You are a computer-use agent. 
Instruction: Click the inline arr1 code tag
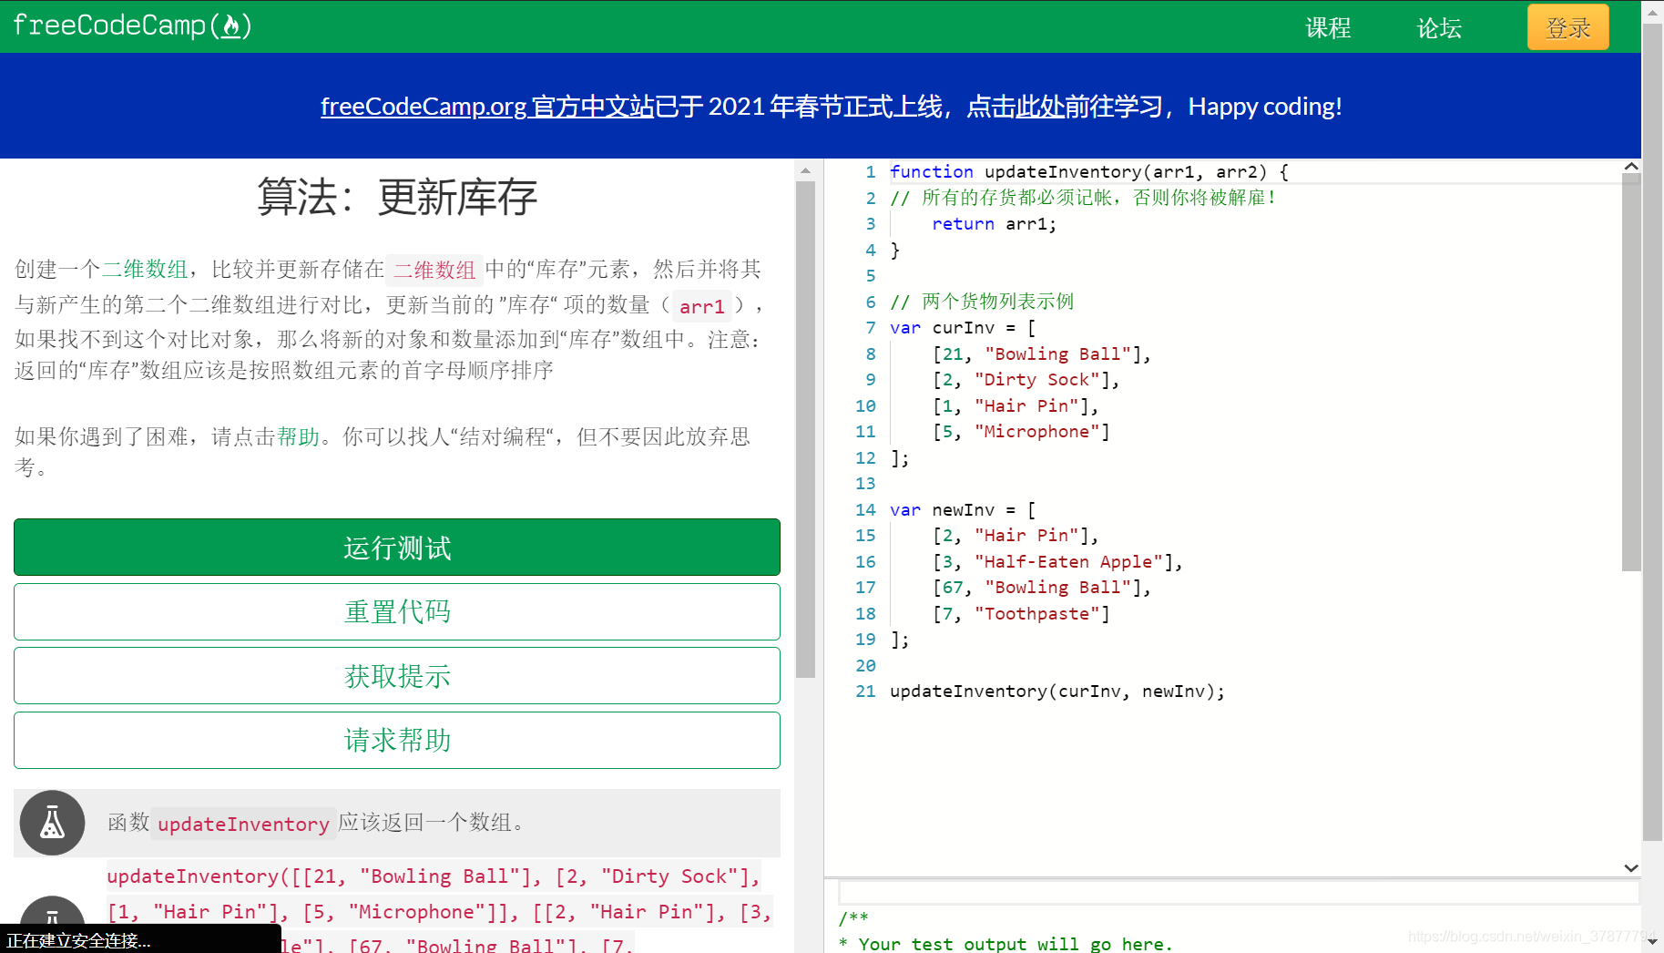702,306
